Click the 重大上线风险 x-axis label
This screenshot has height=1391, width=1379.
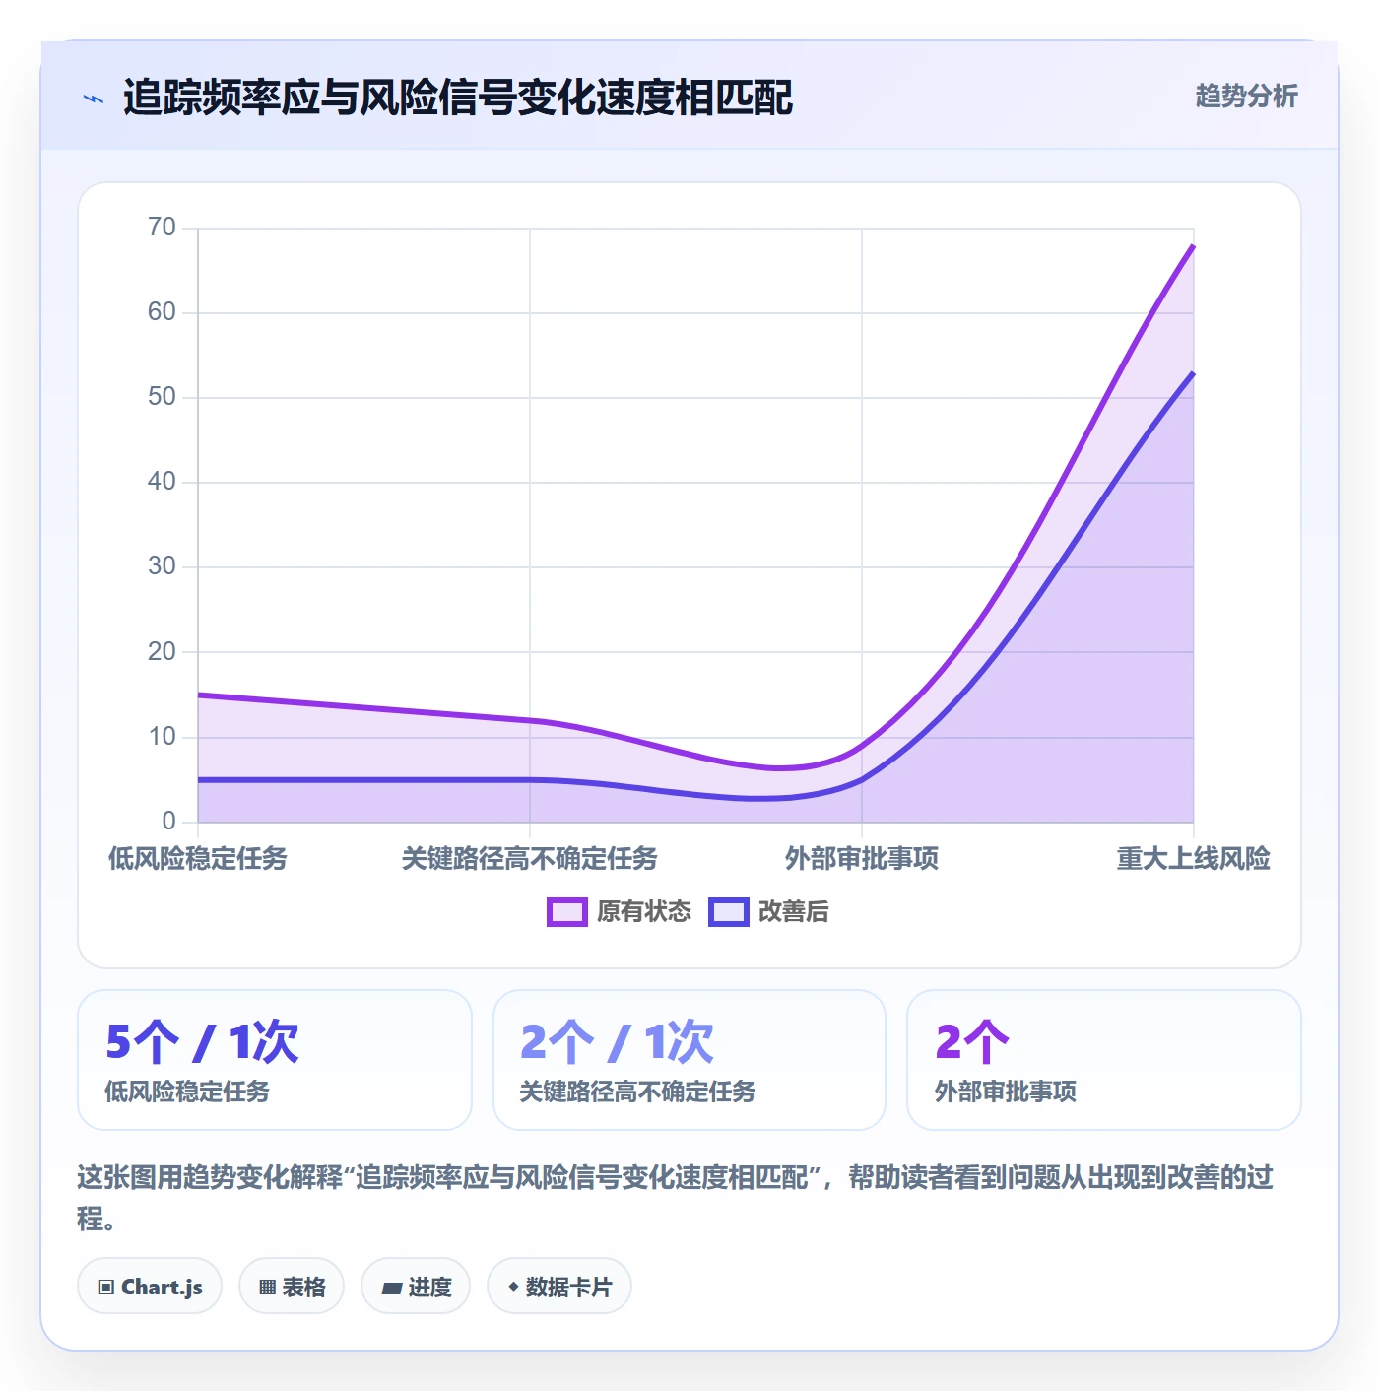1193,859
